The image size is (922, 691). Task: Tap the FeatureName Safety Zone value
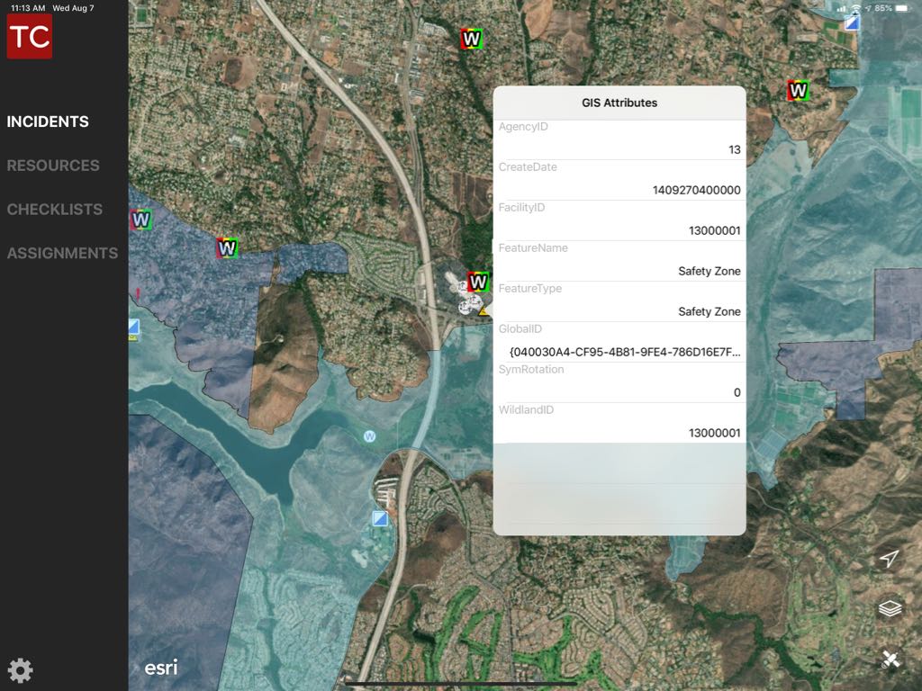coord(709,271)
